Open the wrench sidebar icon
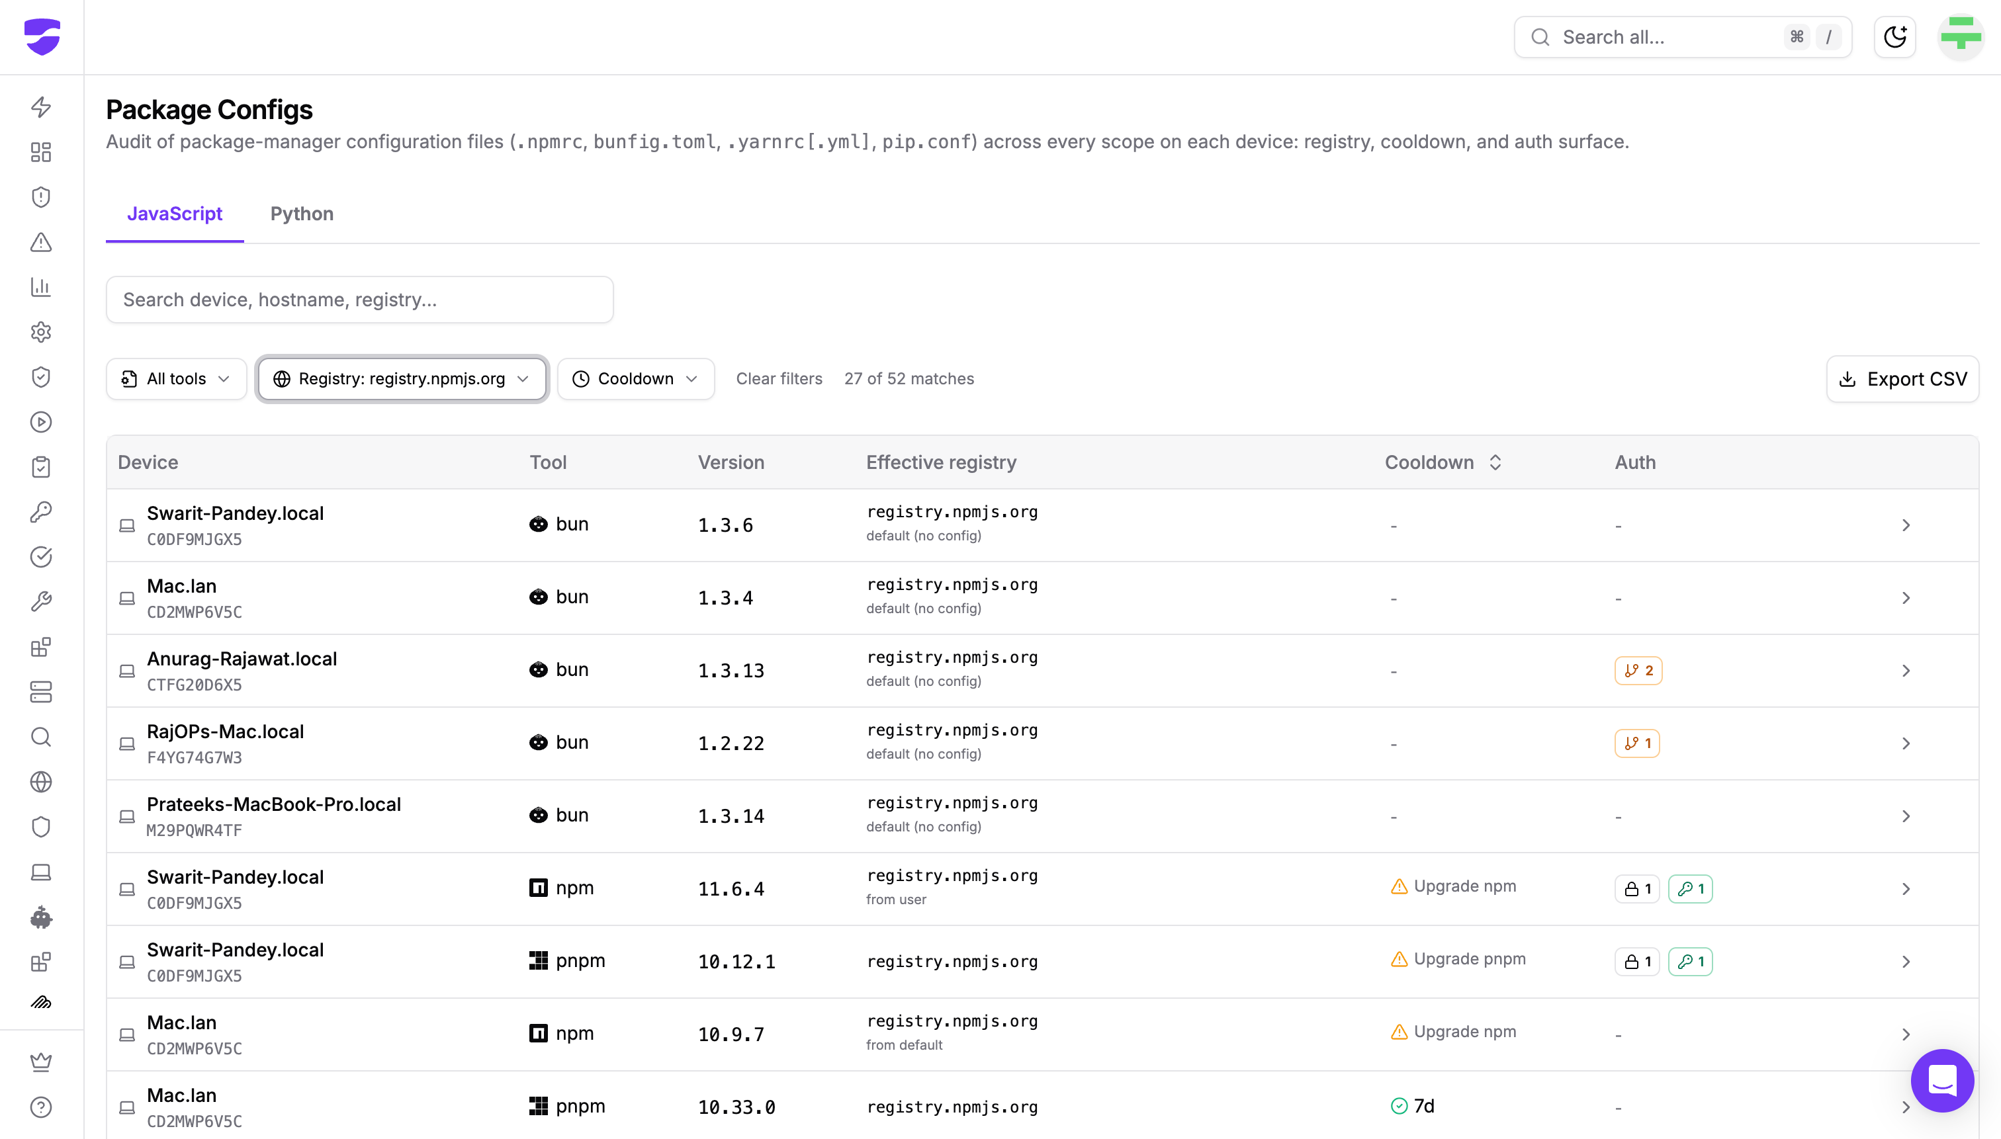 tap(42, 601)
